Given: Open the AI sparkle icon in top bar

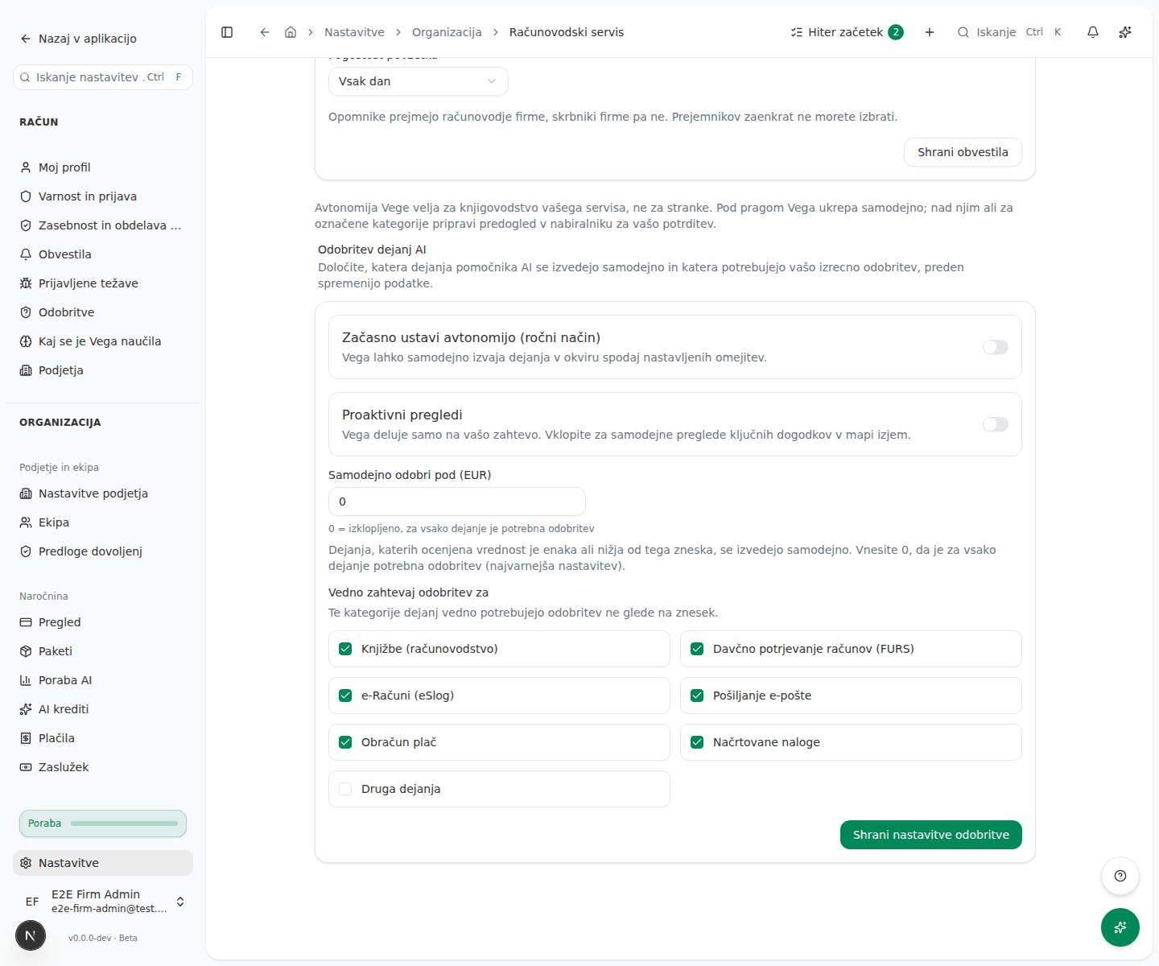Looking at the screenshot, I should click(x=1125, y=32).
